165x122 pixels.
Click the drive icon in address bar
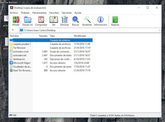point(21,30)
